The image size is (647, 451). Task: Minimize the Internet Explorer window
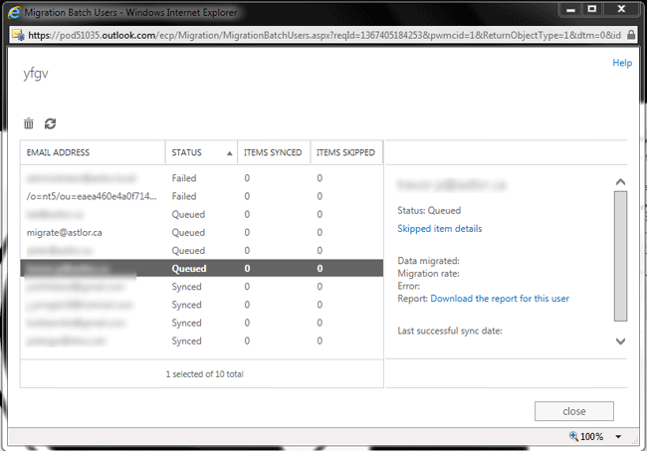pos(570,9)
